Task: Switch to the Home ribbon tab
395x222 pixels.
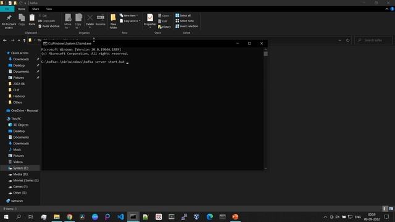Action: [x=22, y=9]
